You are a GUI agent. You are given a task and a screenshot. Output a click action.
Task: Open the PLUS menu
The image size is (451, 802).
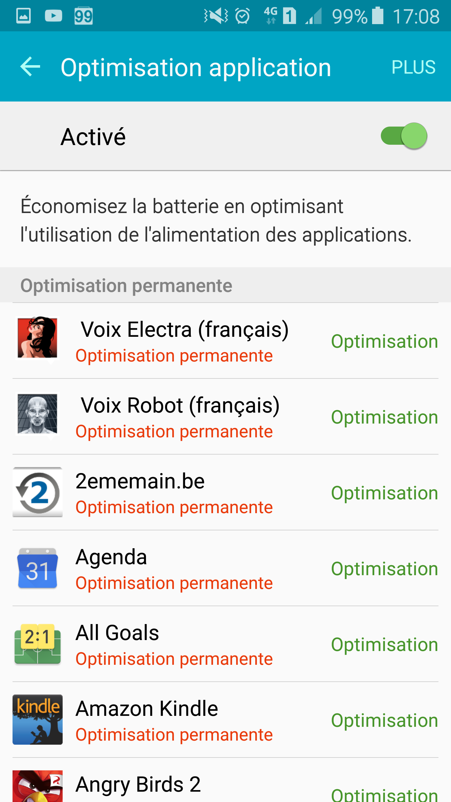point(413,67)
